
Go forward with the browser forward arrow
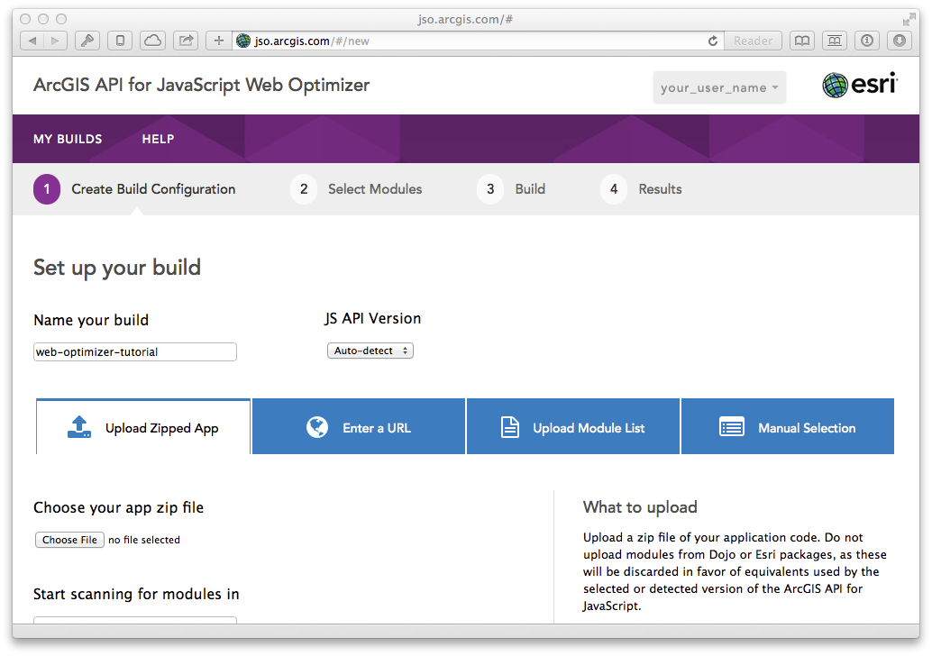(55, 41)
